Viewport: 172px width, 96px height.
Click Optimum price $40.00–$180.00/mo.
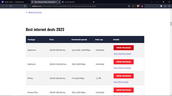pos(58,64)
